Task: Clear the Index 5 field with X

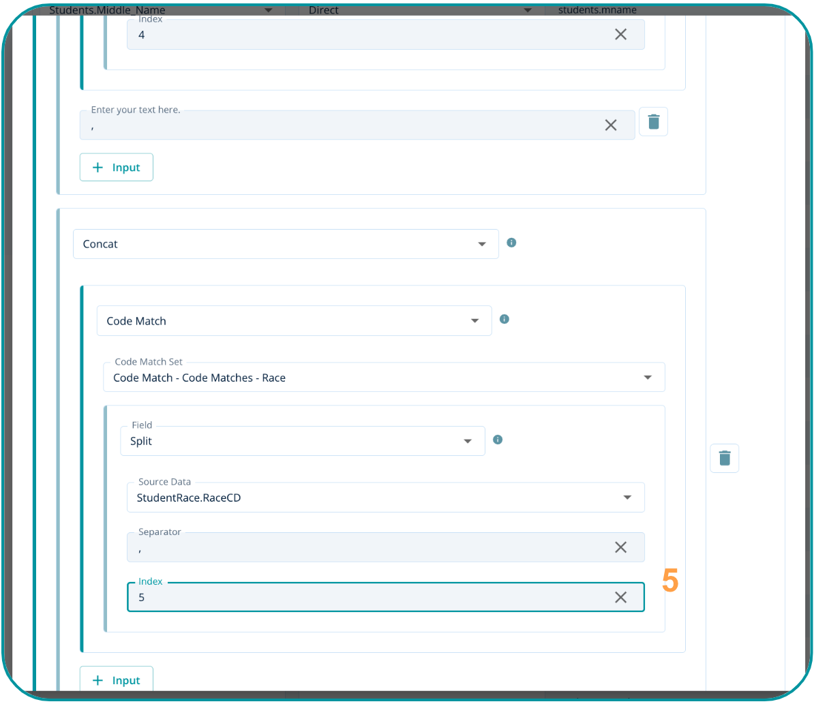Action: pos(620,598)
